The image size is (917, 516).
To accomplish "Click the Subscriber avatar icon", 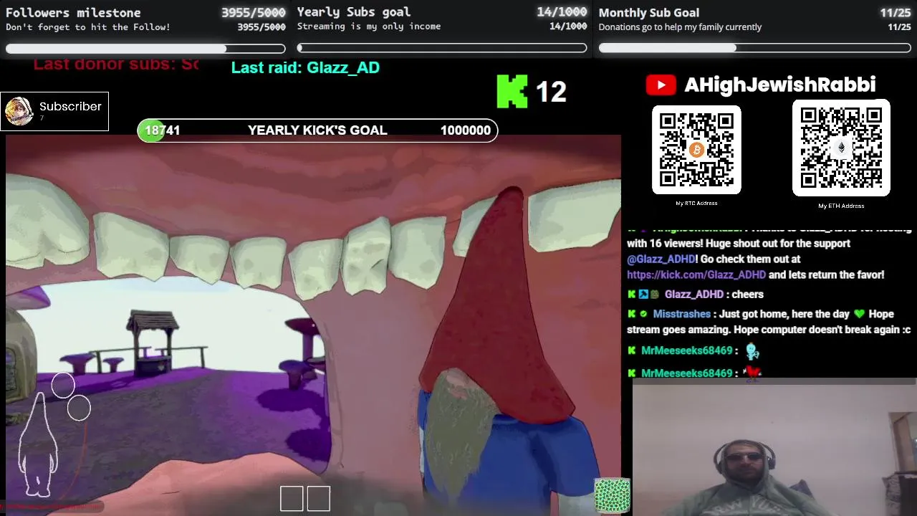I will coord(19,112).
